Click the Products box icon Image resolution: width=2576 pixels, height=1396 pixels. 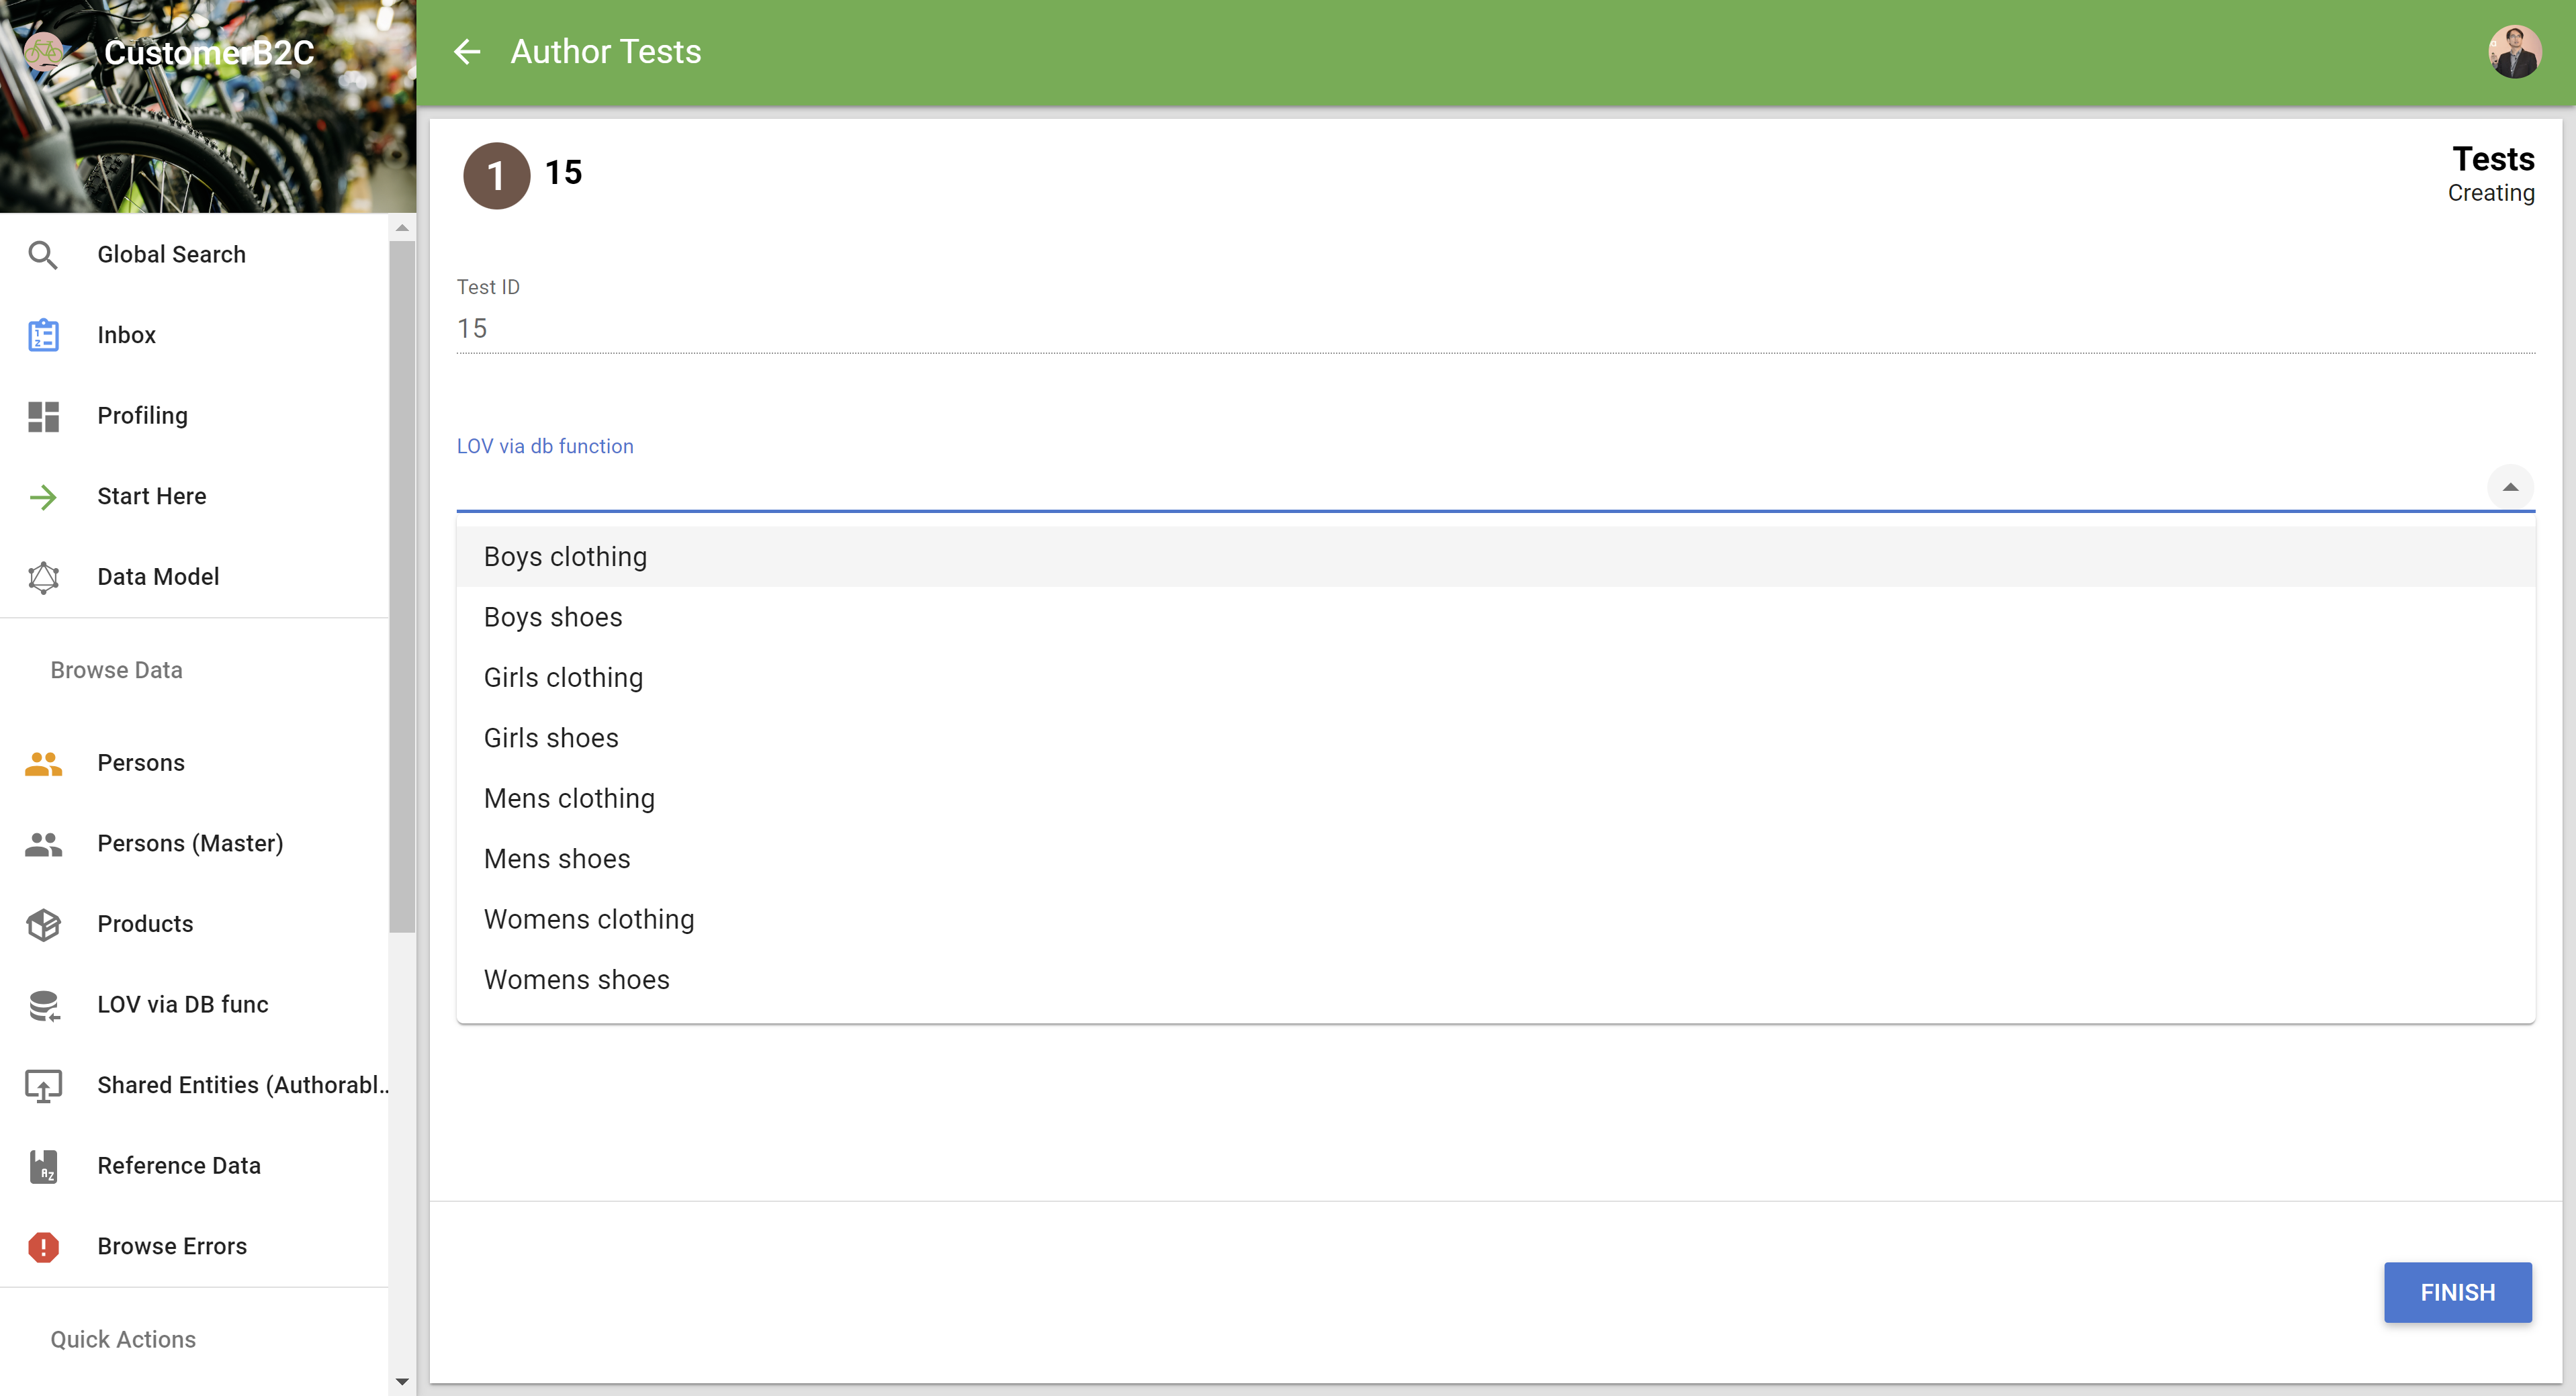[43, 924]
